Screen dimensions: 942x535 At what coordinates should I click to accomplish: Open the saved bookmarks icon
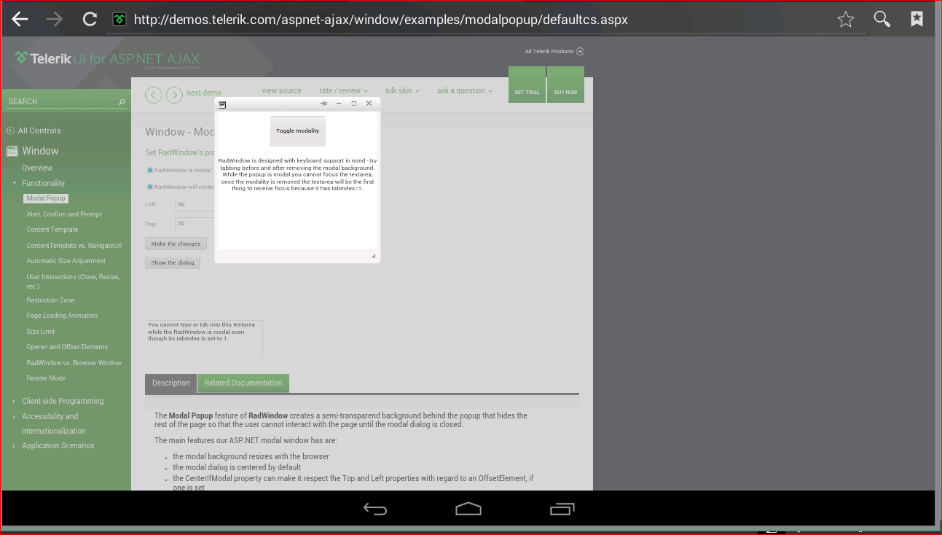point(917,20)
